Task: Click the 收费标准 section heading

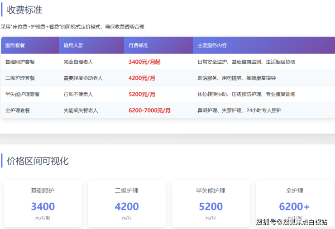Action: (x=24, y=10)
